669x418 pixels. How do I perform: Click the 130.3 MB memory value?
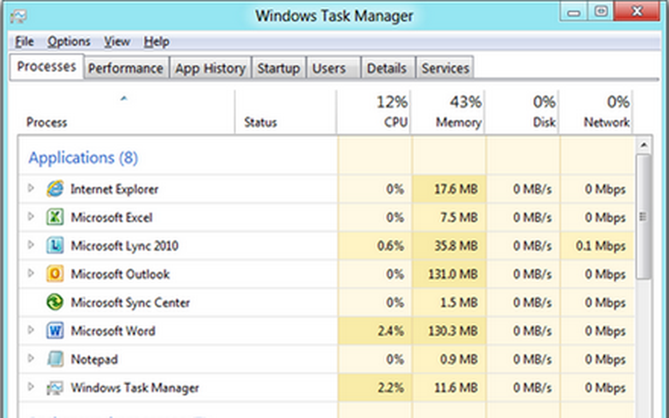coord(453,331)
